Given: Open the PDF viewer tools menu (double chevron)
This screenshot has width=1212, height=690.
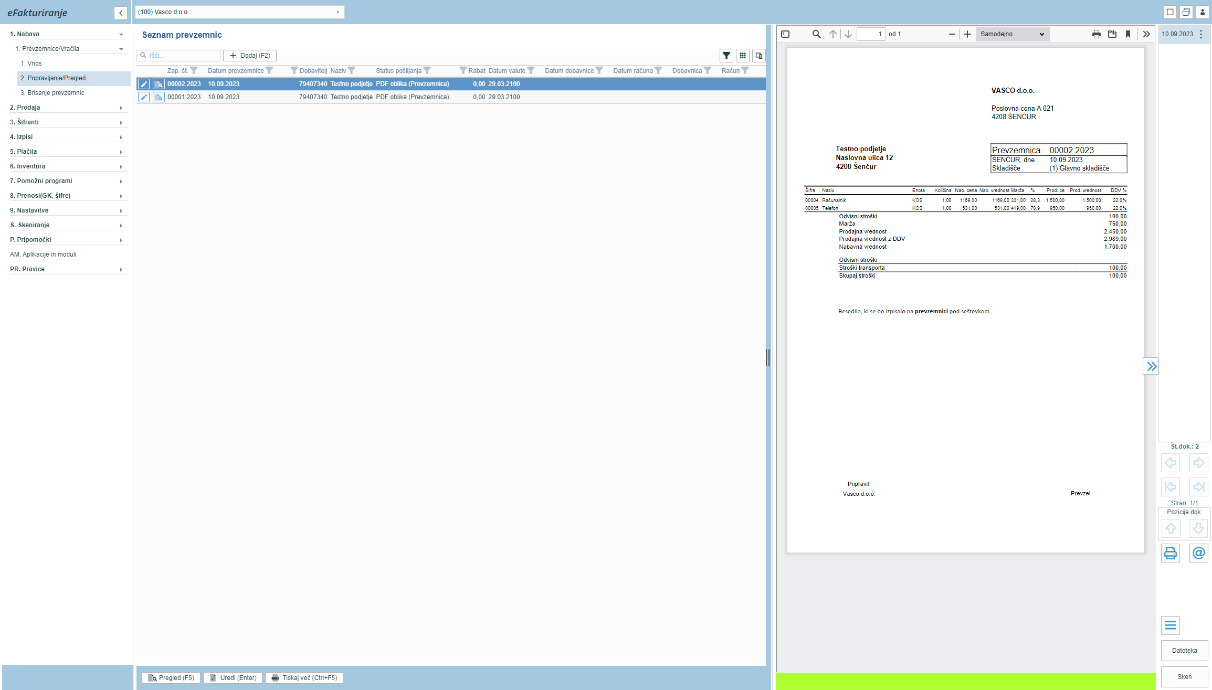Looking at the screenshot, I should click(1146, 34).
